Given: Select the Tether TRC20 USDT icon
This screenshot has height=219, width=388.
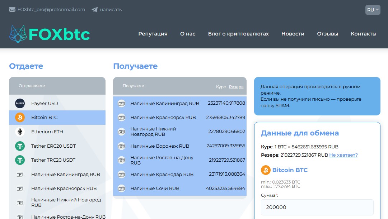Looking at the screenshot, I should point(20,160).
